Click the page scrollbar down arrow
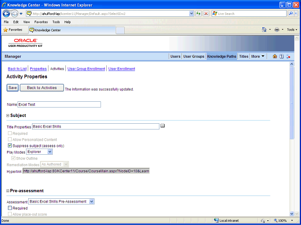This screenshot has width=301, height=225. [x=292, y=214]
